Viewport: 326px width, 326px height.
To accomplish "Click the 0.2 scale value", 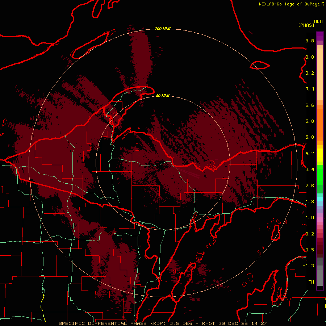I will 310,234.
